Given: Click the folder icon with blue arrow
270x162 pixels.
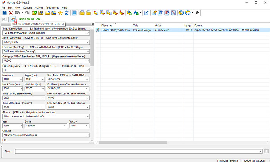Looking at the screenshot, I should coord(54,13).
